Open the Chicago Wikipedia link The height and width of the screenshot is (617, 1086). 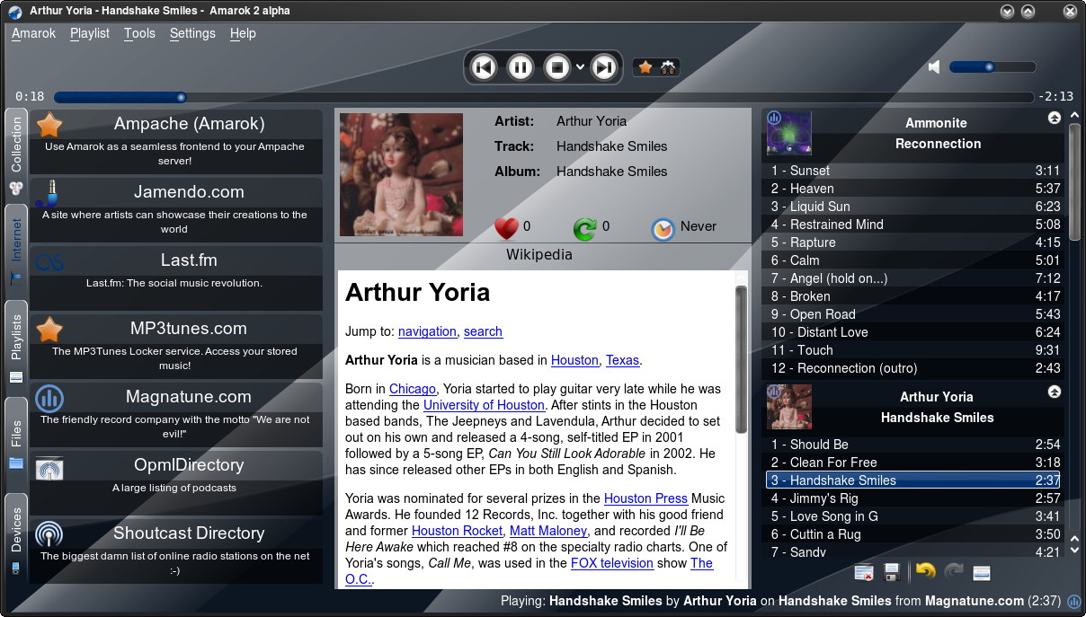tap(413, 389)
